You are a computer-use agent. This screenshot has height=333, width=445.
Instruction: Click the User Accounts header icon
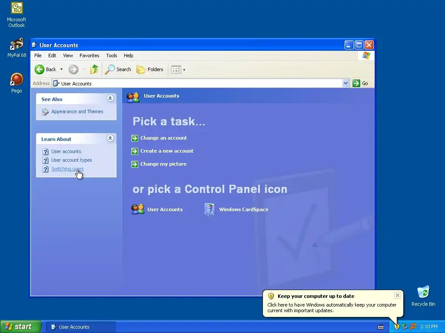tap(133, 97)
